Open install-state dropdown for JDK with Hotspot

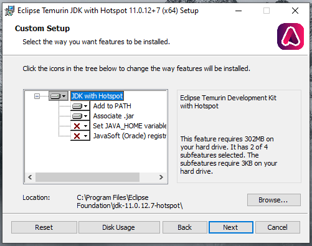[59, 96]
